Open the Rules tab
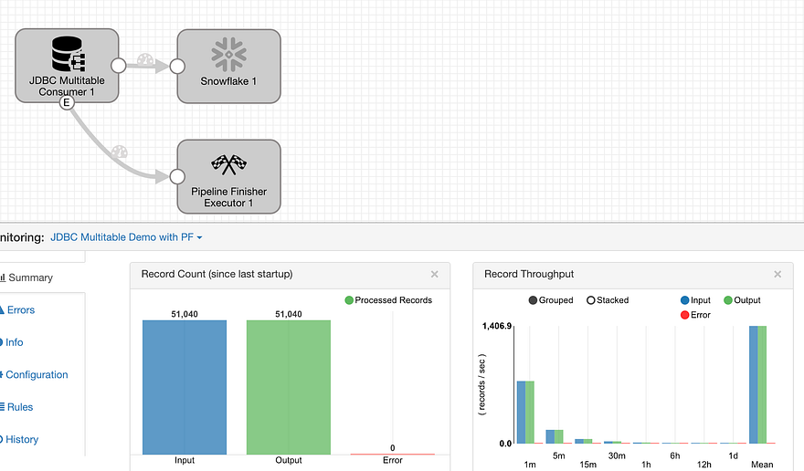This screenshot has height=471, width=804. [x=17, y=407]
